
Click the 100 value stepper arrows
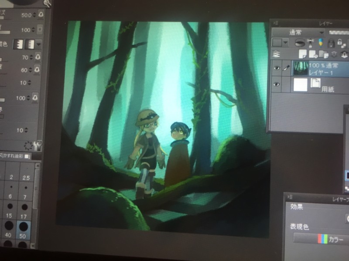point(33,30)
